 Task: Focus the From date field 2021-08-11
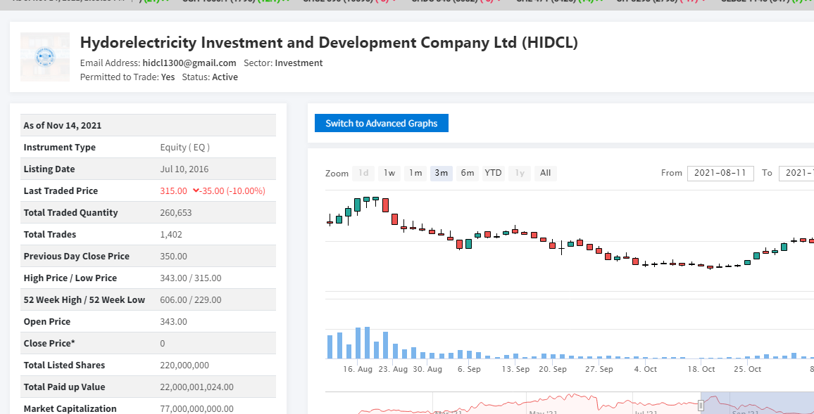coord(720,173)
